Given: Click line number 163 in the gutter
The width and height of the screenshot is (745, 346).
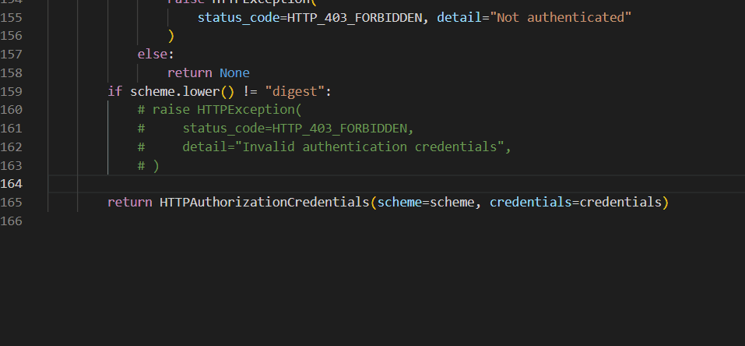Looking at the screenshot, I should coord(11,166).
